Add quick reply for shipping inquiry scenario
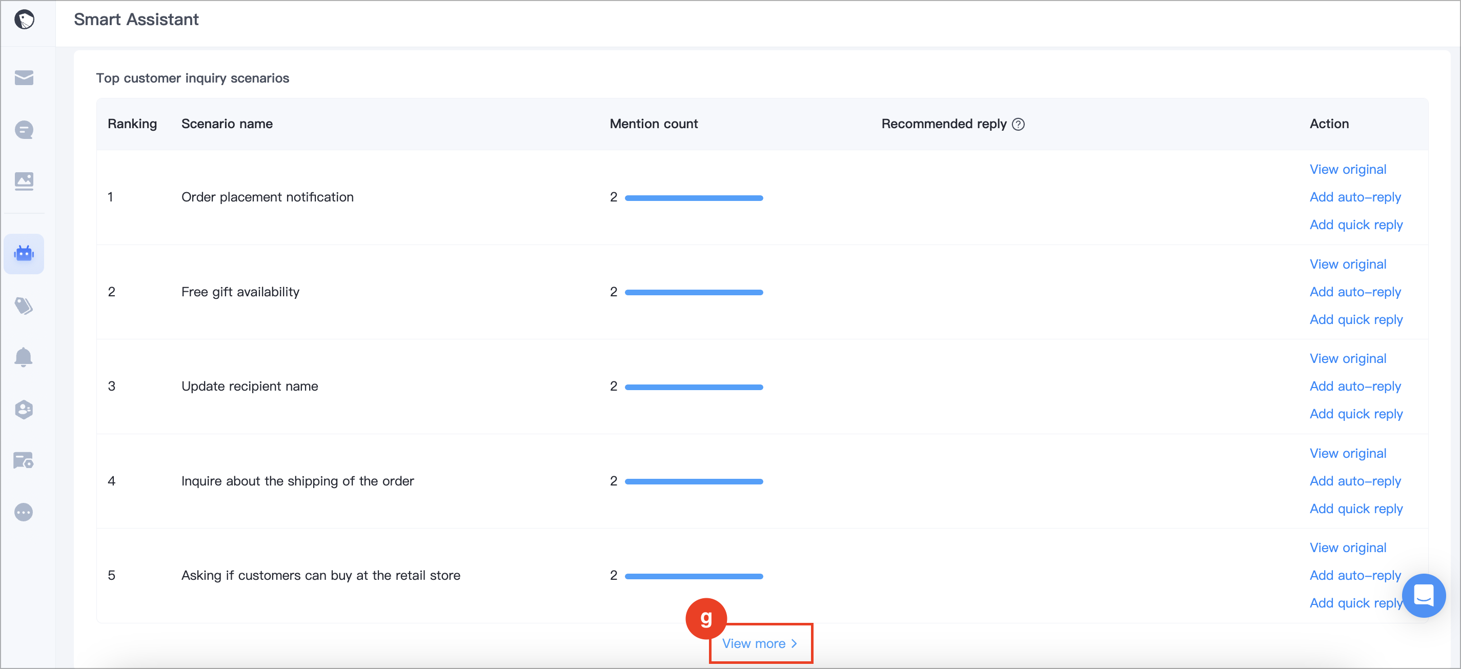 click(1356, 509)
